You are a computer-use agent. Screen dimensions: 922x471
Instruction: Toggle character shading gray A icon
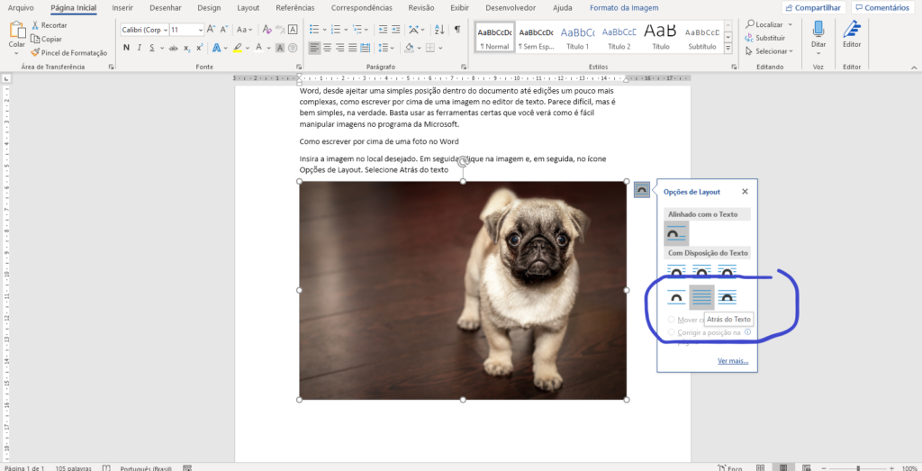pyautogui.click(x=280, y=48)
